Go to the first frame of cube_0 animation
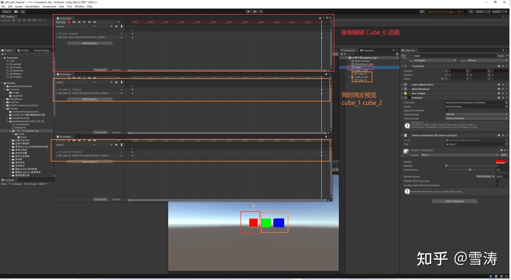The image size is (511, 280). click(x=74, y=22)
